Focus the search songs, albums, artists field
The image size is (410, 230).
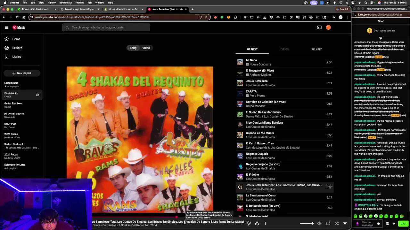coord(106,27)
